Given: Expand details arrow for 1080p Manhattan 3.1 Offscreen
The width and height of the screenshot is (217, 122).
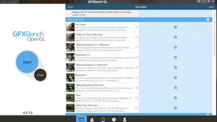Looking at the screenshot, I should (137, 67).
